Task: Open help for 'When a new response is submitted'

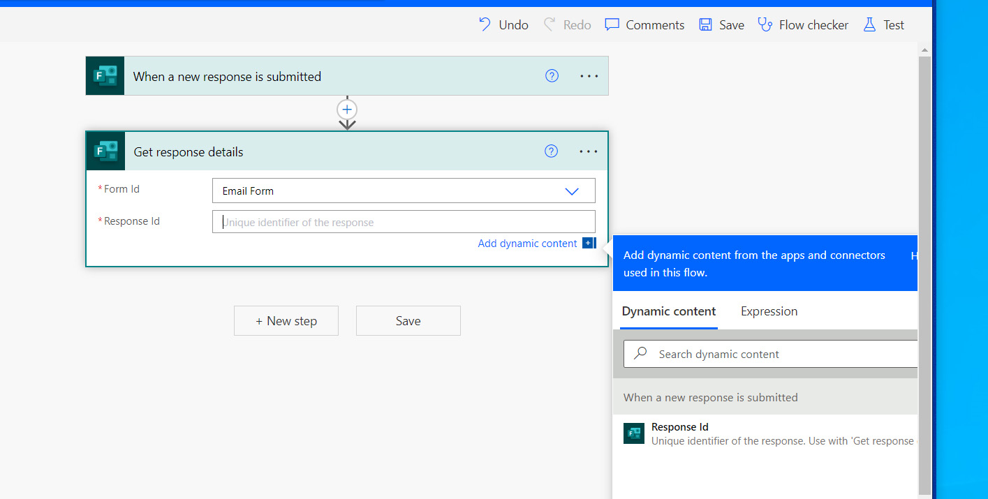Action: pyautogui.click(x=552, y=76)
